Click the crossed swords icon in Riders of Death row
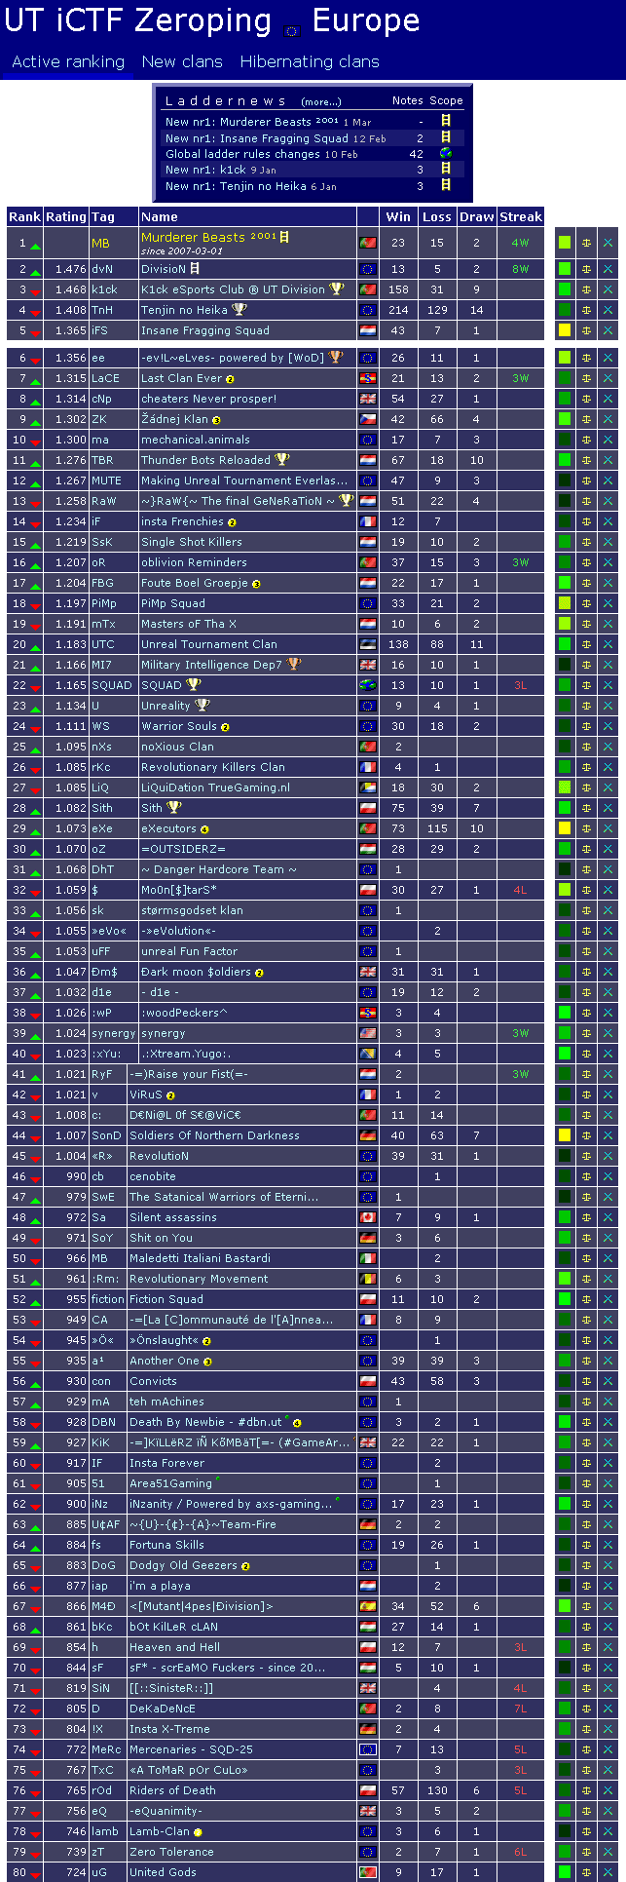The image size is (626, 1882). pos(608,1790)
